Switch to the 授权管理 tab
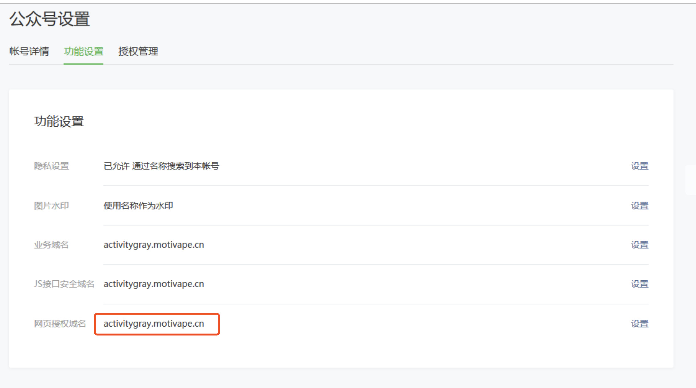696x388 pixels. click(138, 51)
